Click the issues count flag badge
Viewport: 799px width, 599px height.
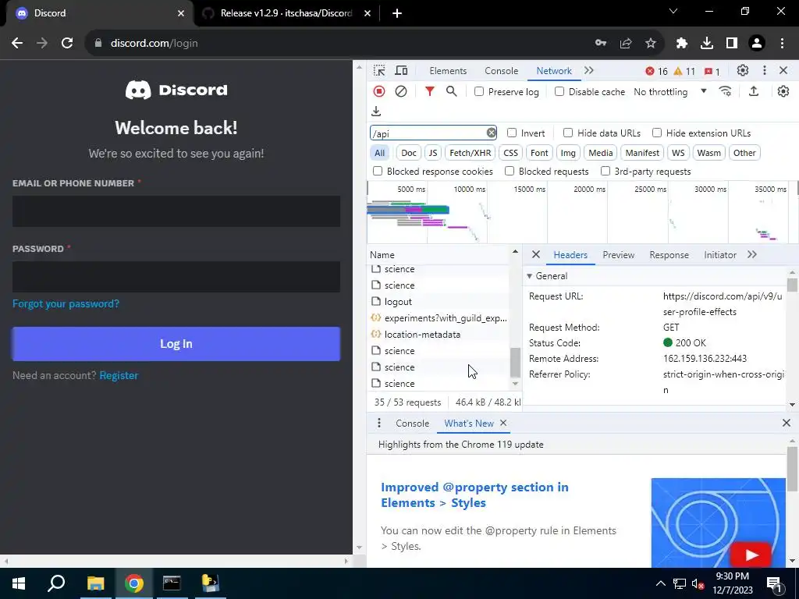(x=712, y=71)
